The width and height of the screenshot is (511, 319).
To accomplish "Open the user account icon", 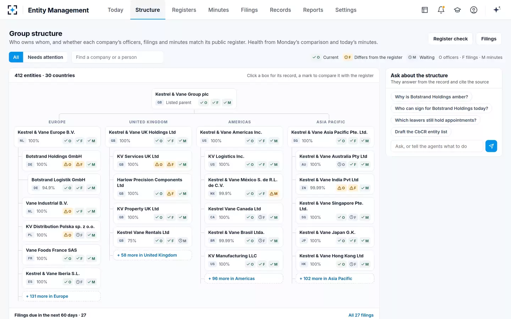I will click(x=474, y=10).
